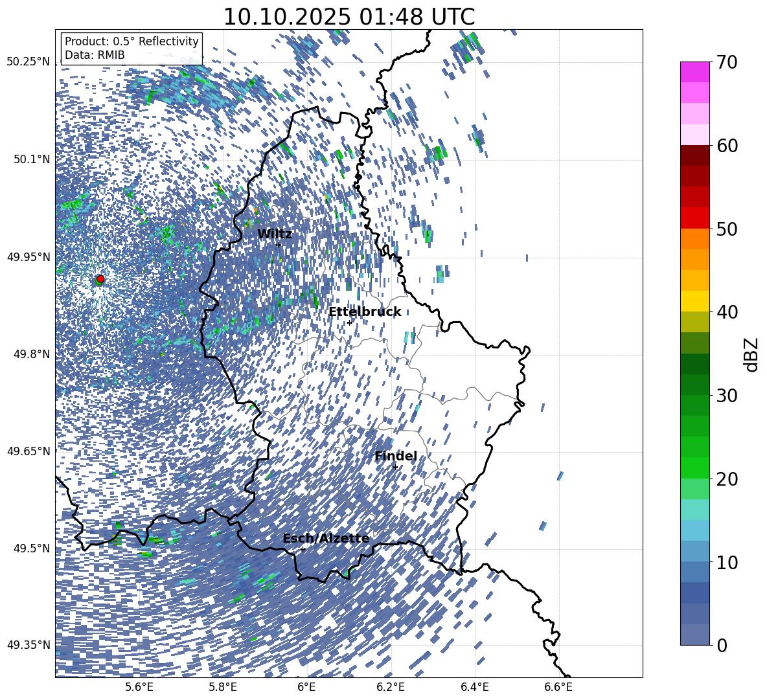Click the Wiltz cross marker

pos(278,245)
